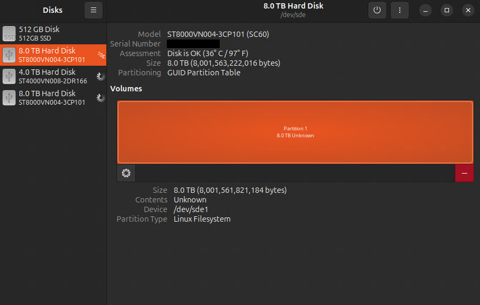Maximize the Disks window
Image resolution: width=480 pixels, height=305 pixels.
point(447,10)
